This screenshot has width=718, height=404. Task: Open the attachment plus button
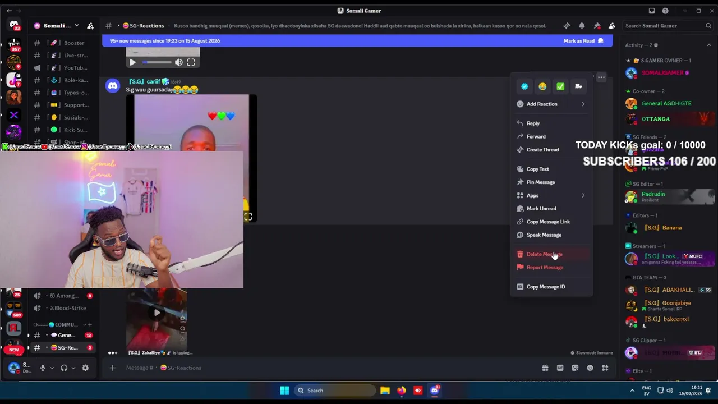point(112,368)
